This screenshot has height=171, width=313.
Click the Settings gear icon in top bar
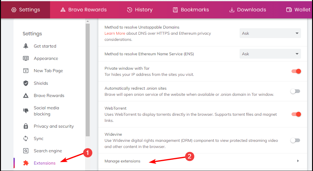pyautogui.click(x=14, y=10)
